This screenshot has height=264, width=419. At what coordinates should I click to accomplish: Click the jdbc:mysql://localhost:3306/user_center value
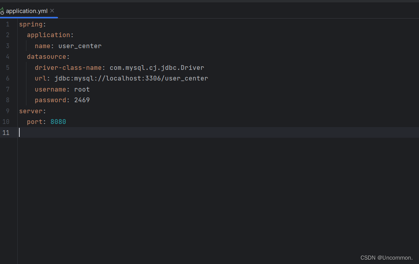click(x=131, y=78)
